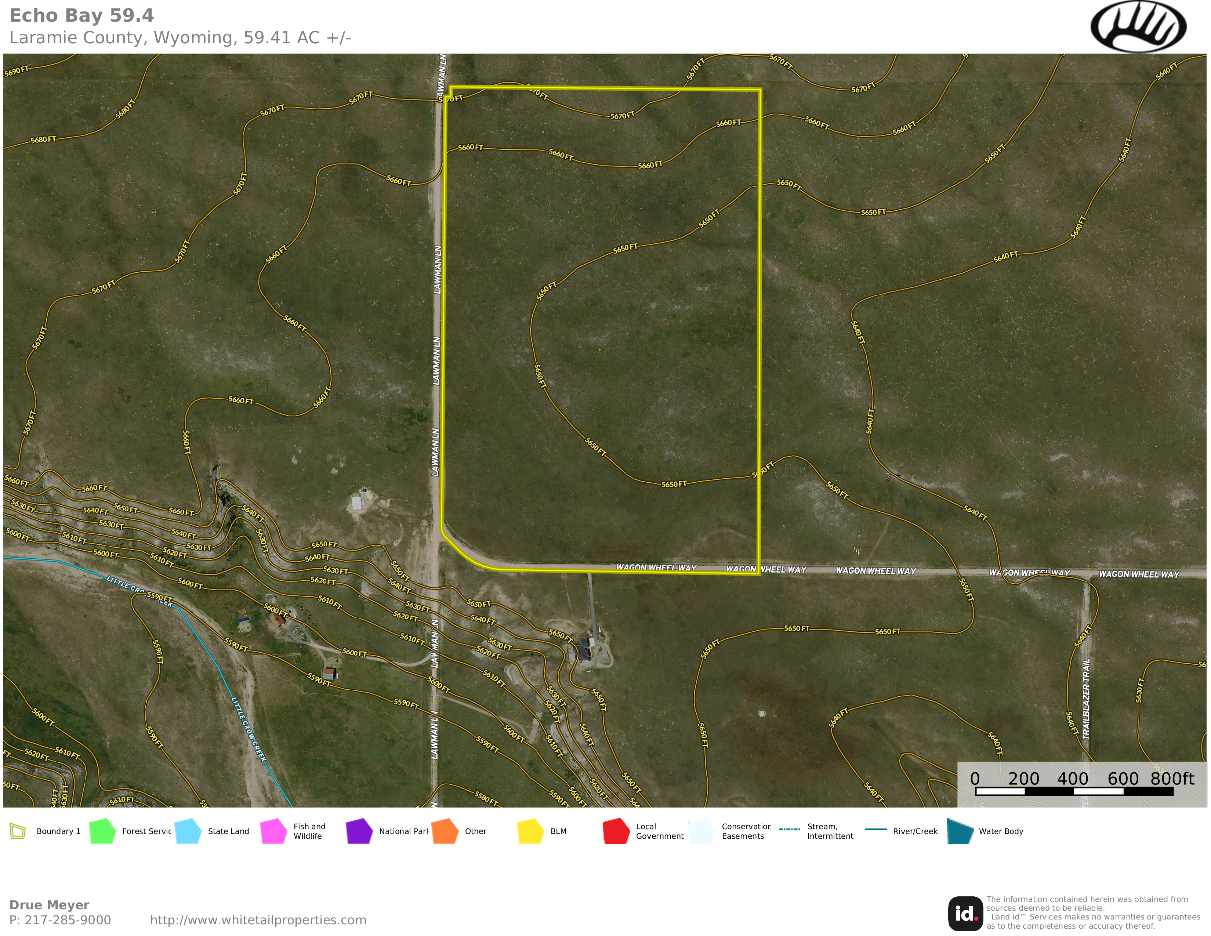Click the Boundary 1 legend icon
The image size is (1211, 936).
(18, 831)
